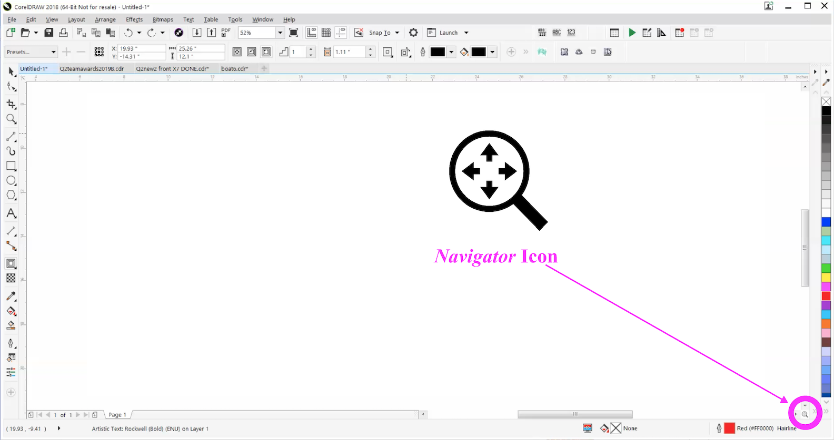Toggle Show Guidelines button

click(341, 33)
